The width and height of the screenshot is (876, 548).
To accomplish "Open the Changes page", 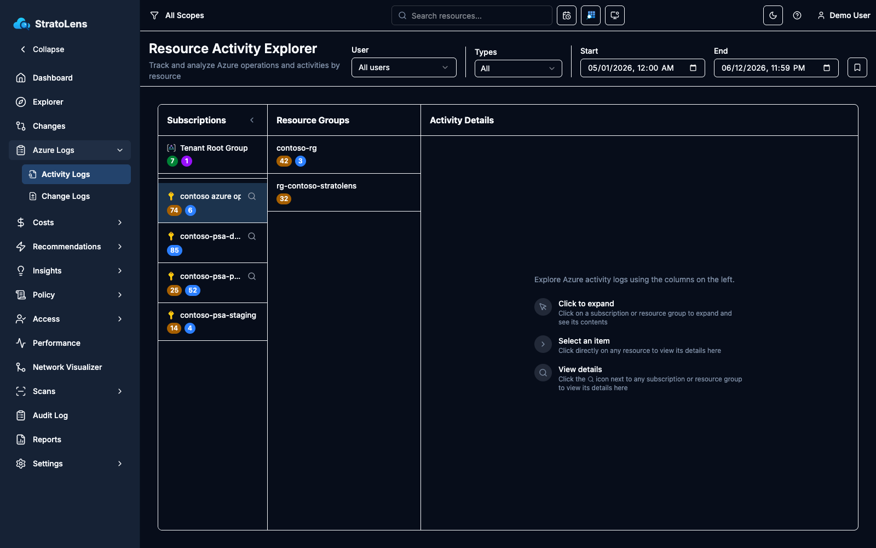I will click(x=70, y=126).
